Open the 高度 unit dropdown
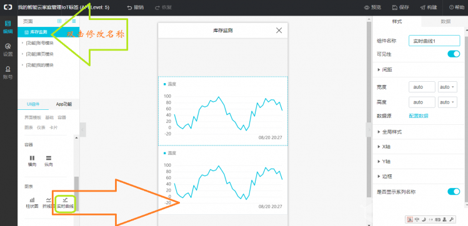Image resolution: width=468 pixels, height=226 pixels. click(447, 102)
